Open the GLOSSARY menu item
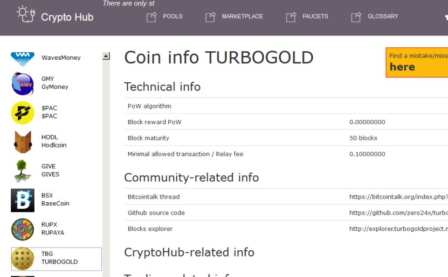448x277 pixels. click(383, 16)
